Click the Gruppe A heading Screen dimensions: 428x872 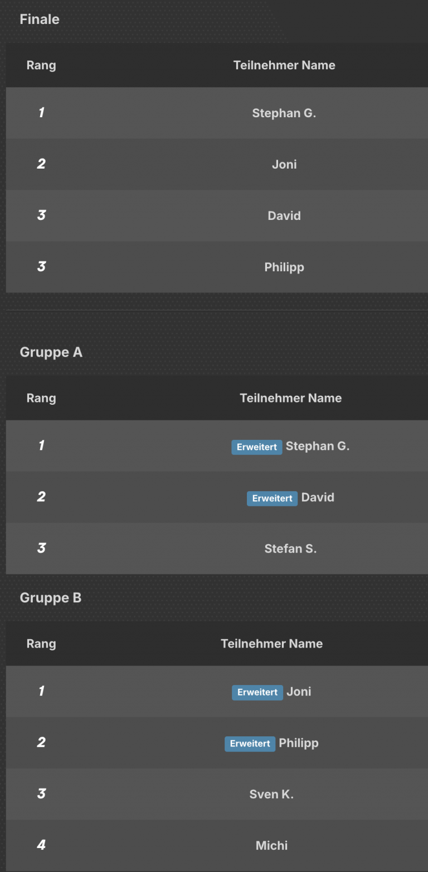click(51, 352)
